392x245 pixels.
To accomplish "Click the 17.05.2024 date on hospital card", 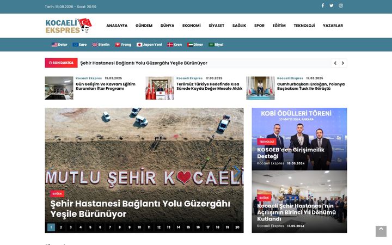I will tap(296, 226).
